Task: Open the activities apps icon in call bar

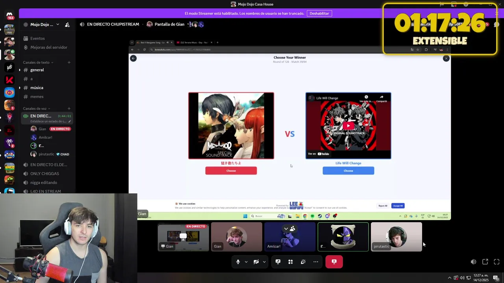Action: click(291, 262)
